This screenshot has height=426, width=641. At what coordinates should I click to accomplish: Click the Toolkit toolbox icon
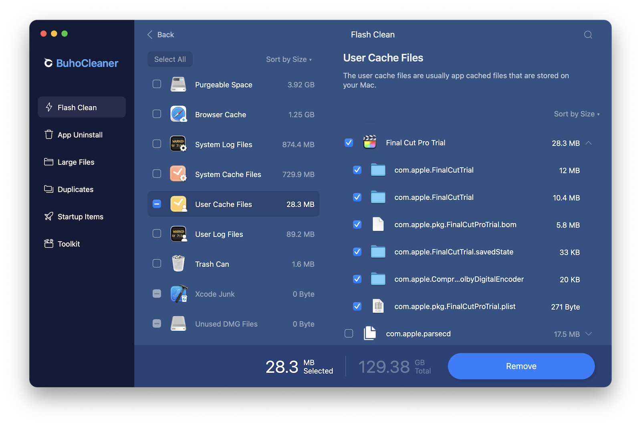(49, 243)
